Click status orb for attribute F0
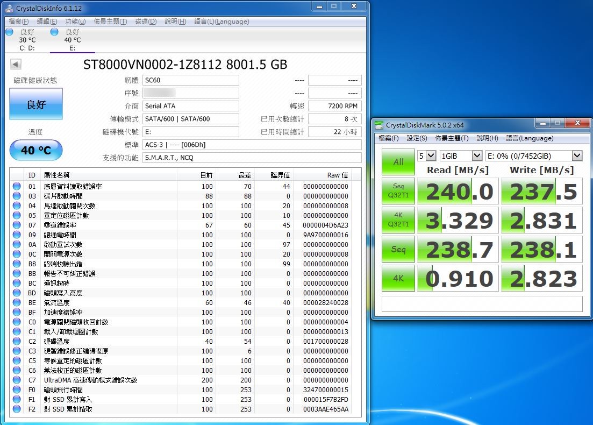 [17, 390]
